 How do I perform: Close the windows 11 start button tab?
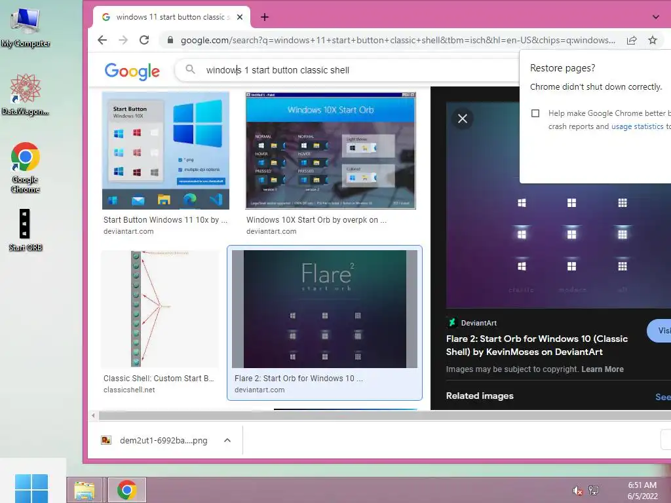tap(240, 17)
